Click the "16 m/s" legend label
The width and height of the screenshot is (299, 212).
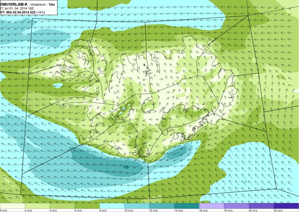coord(203,211)
